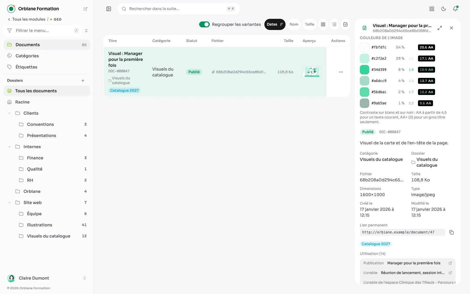Sort by Taille
Screen dimensions: 470x294
tap(309, 24)
